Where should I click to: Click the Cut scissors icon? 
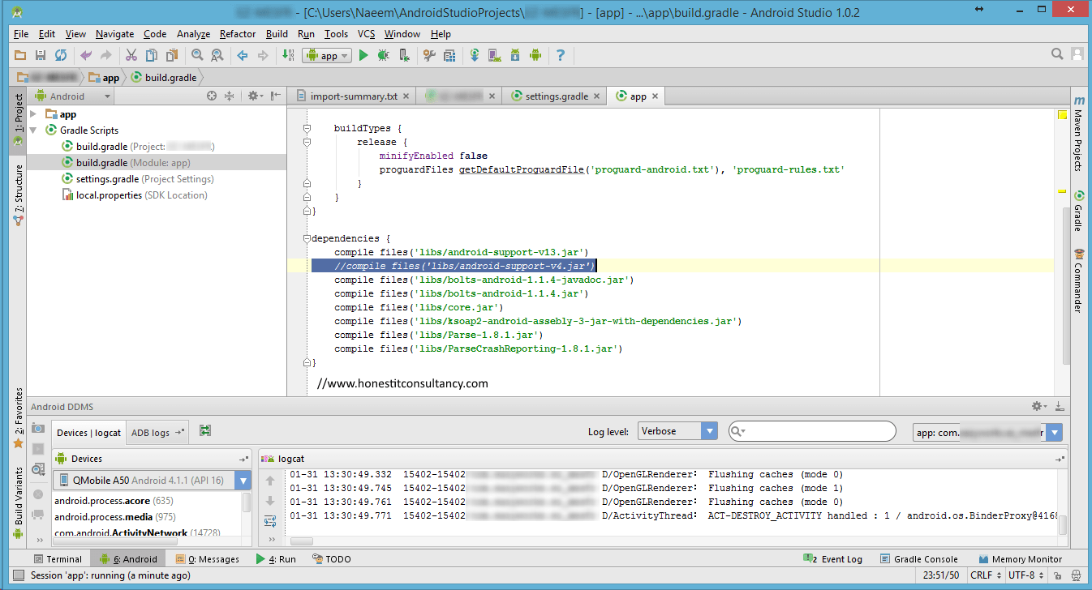pos(130,55)
